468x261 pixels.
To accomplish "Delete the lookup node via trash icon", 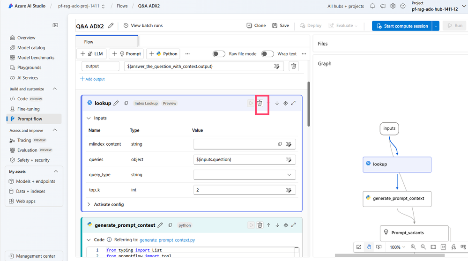I will pyautogui.click(x=260, y=104).
